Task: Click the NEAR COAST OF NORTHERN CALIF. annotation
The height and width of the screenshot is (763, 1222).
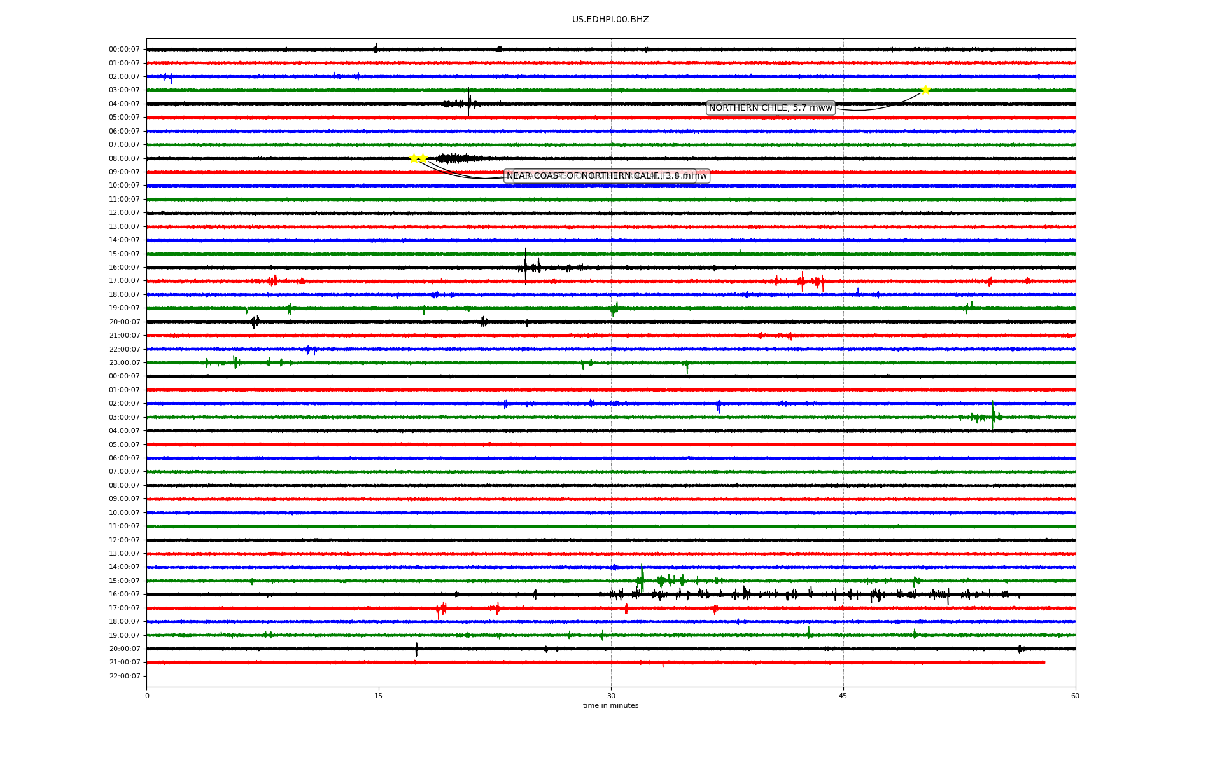Action: coord(600,176)
